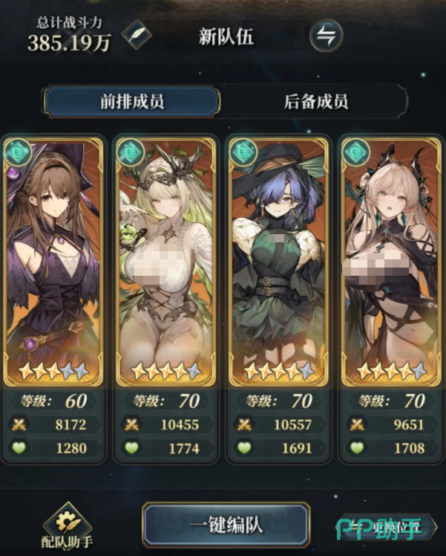The image size is (446, 556).
Task: Tap the star rating row on the witch card
Action: pyautogui.click(x=53, y=371)
